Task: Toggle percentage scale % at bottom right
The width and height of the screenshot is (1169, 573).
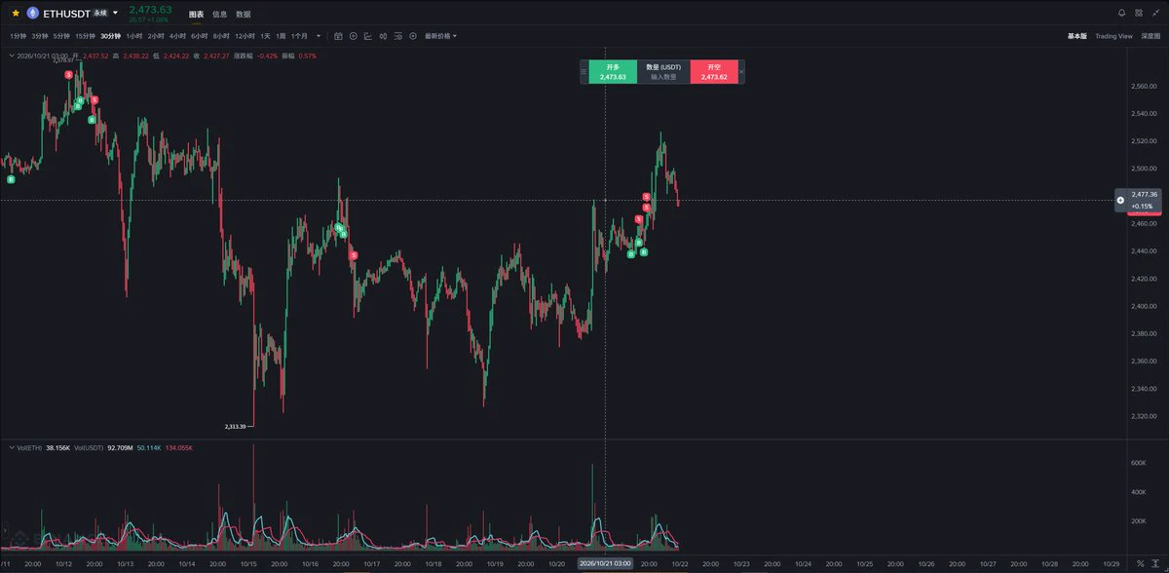Action: point(1141,563)
